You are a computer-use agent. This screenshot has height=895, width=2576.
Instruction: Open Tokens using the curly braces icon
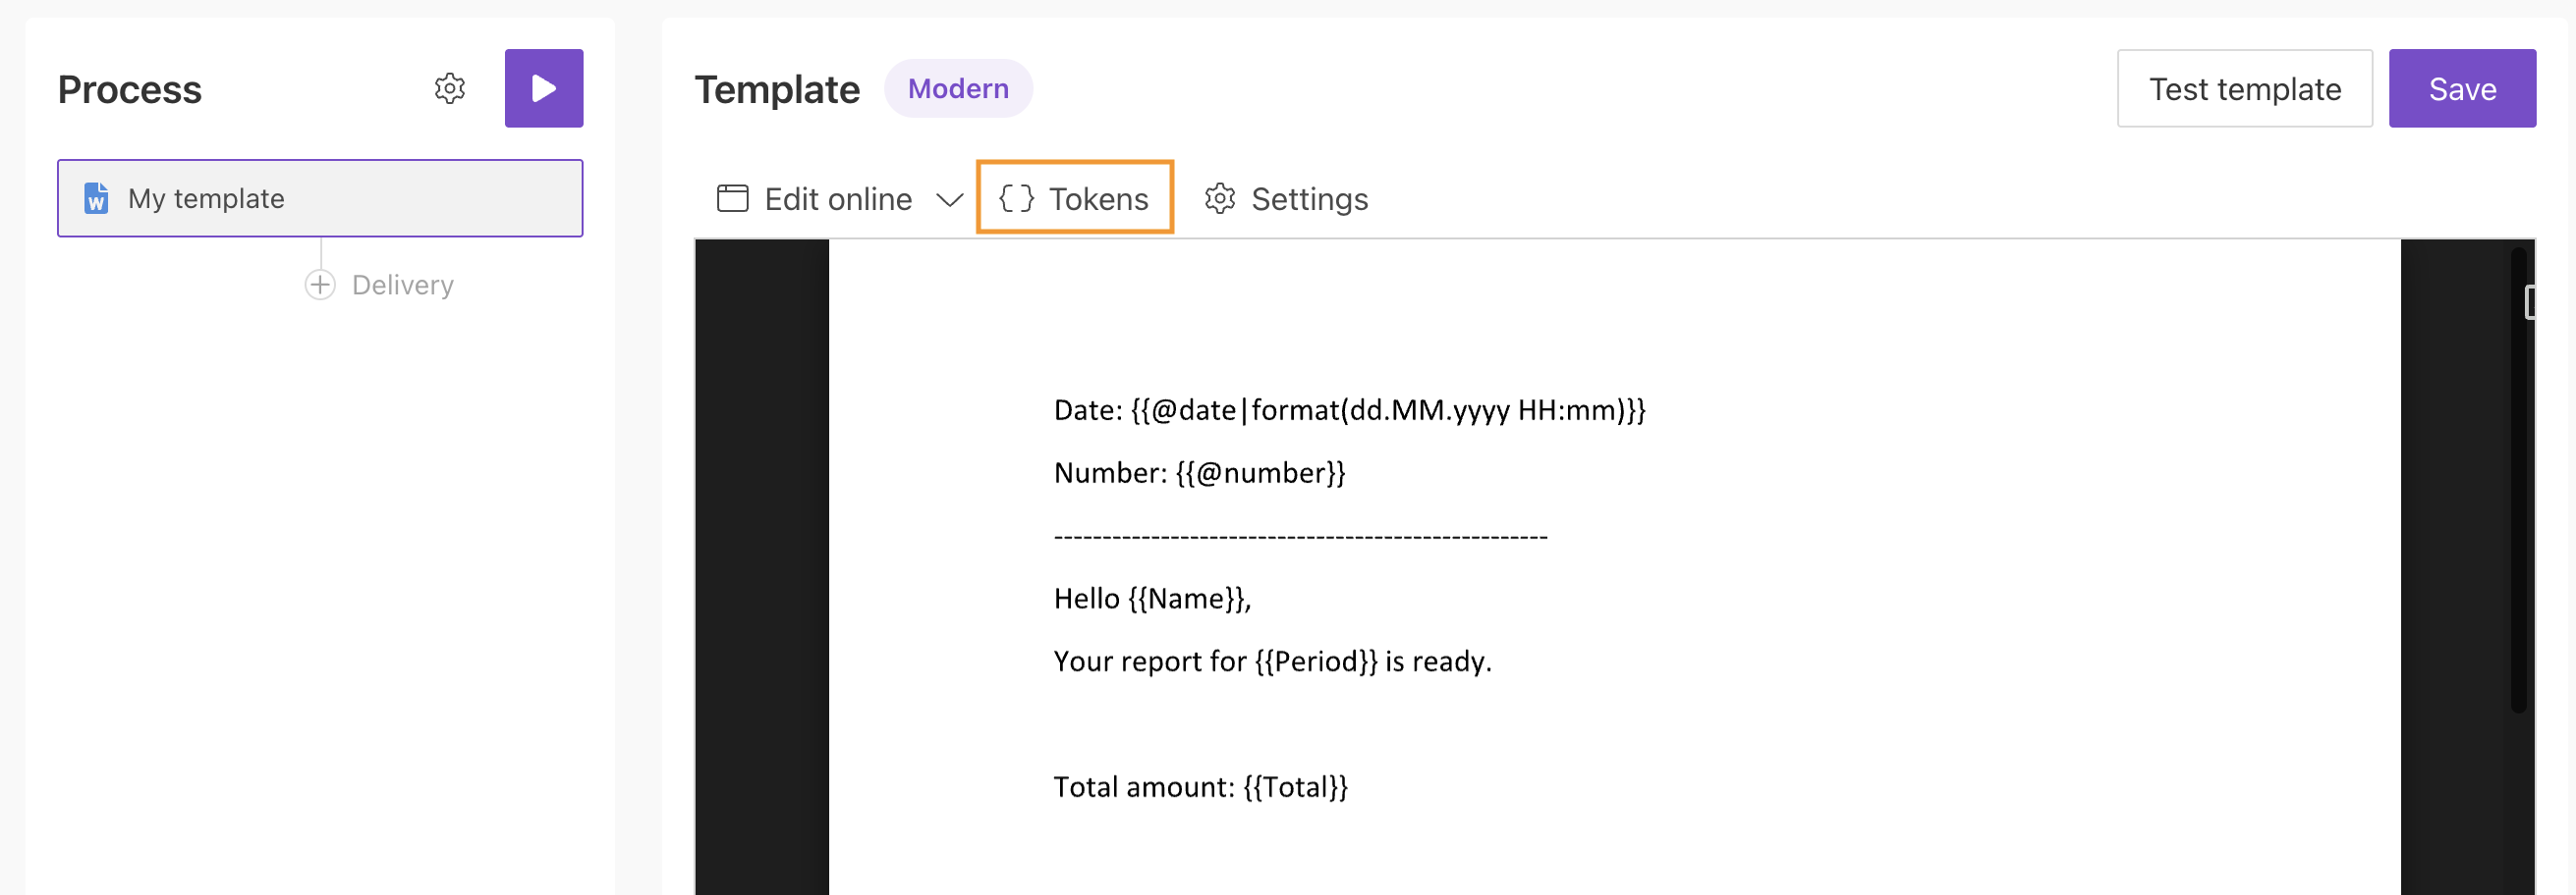(1018, 198)
